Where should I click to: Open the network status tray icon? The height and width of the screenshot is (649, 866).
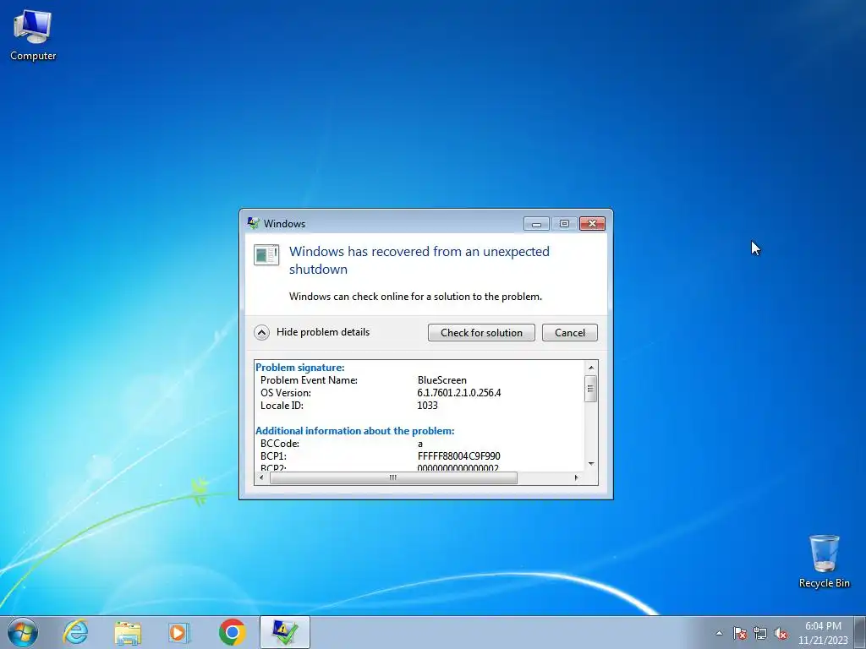coord(760,633)
